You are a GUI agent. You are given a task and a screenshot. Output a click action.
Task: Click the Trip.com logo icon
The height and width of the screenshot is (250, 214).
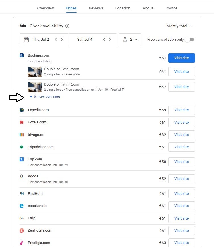pyautogui.click(x=22, y=159)
